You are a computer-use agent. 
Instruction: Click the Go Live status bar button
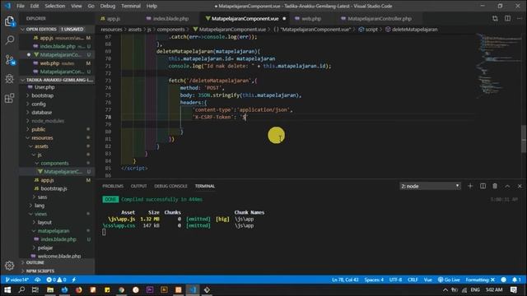[449, 280]
